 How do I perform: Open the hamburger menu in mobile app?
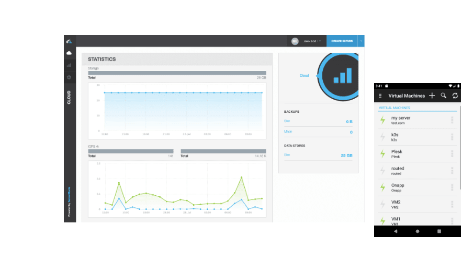pos(380,96)
